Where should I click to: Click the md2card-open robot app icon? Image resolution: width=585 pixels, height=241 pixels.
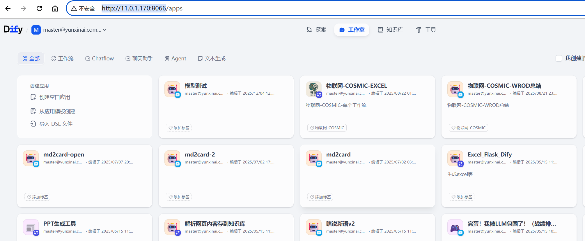click(x=31, y=158)
